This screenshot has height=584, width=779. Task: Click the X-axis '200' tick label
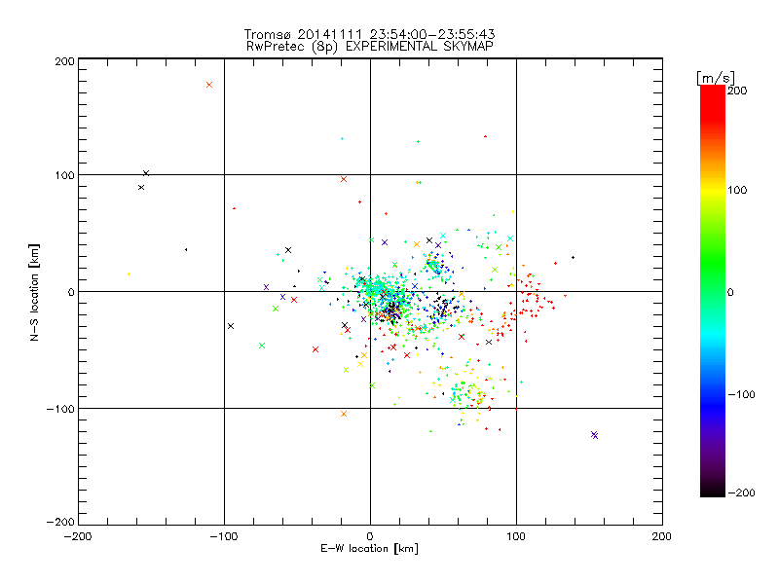click(662, 536)
